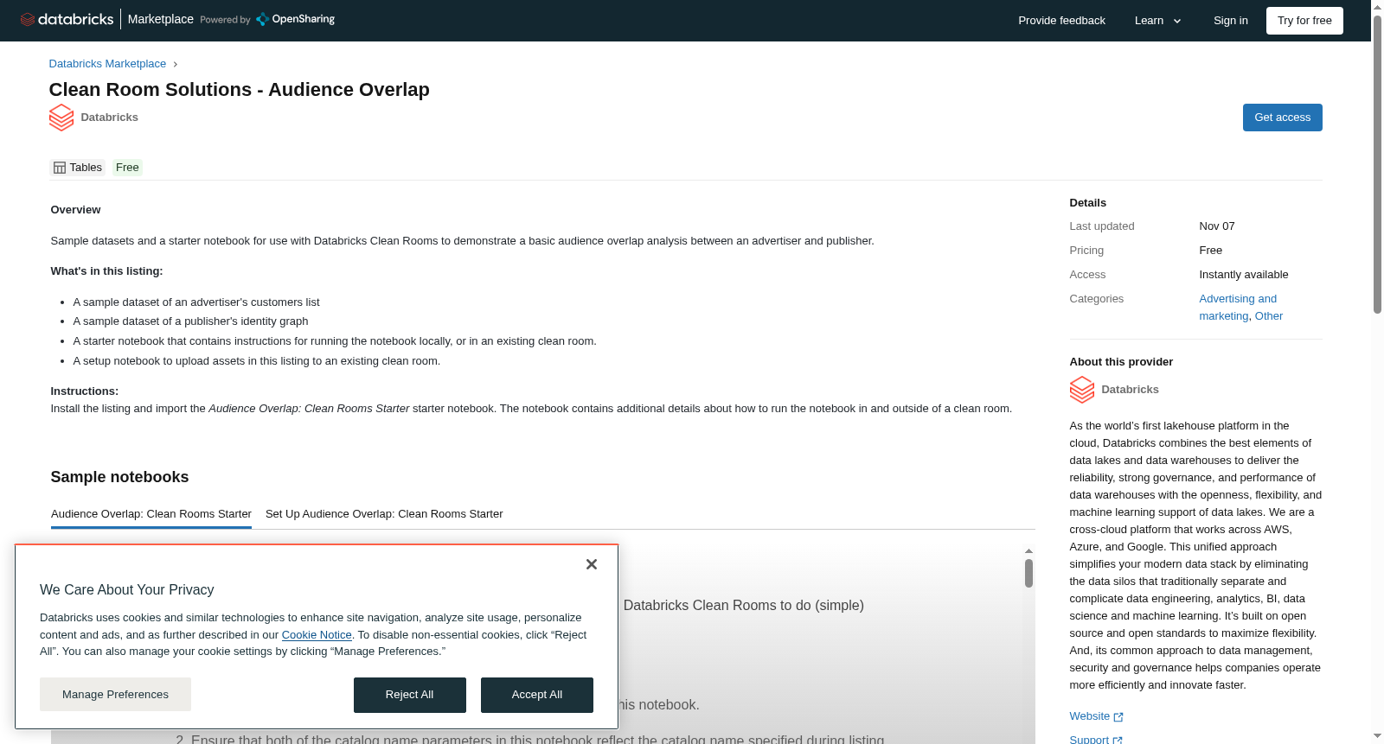Select Audience Overlap: Clean Rooms Starter tab

point(151,514)
